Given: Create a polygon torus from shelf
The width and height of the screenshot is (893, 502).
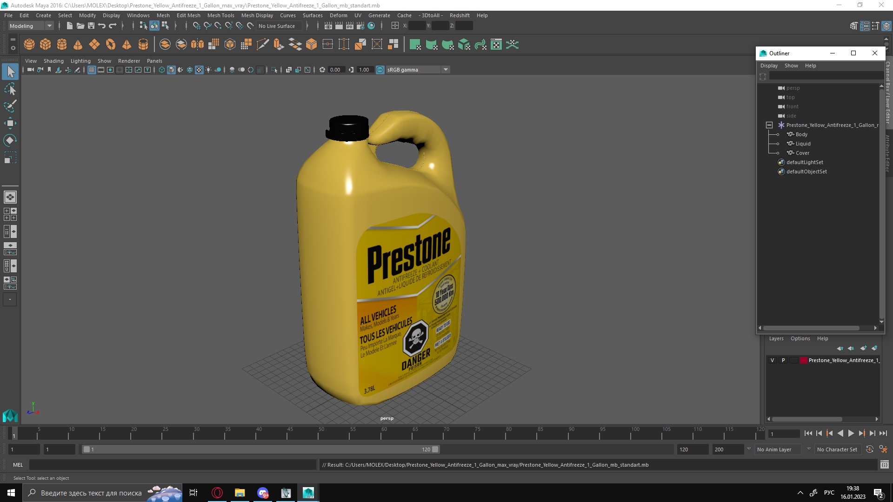Looking at the screenshot, I should tap(111, 45).
